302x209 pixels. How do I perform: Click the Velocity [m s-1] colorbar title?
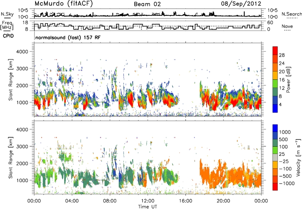coord(298,157)
